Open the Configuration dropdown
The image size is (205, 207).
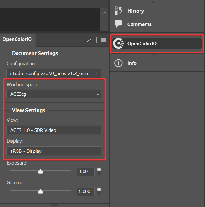54,74
